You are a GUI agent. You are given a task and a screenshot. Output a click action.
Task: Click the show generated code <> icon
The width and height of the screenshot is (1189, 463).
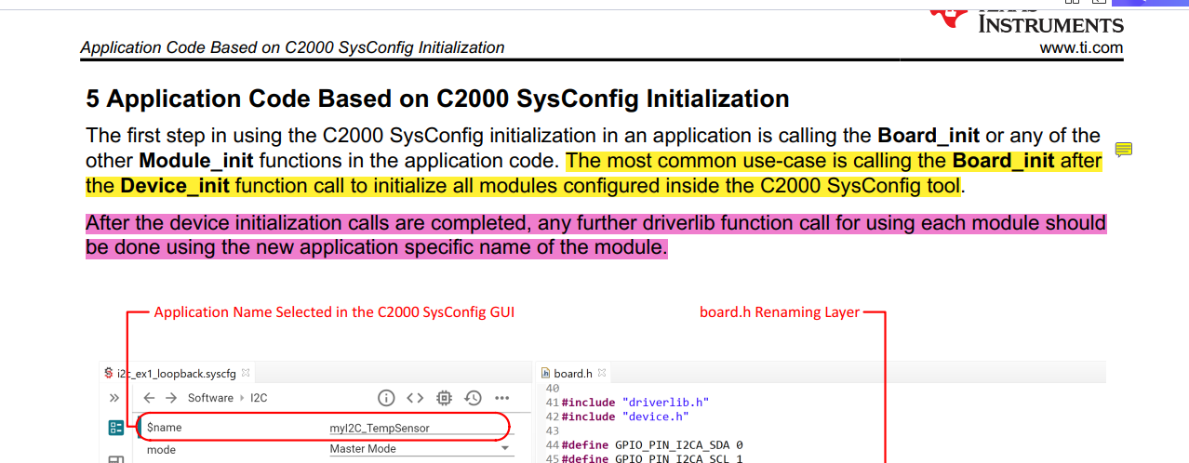[x=415, y=398]
